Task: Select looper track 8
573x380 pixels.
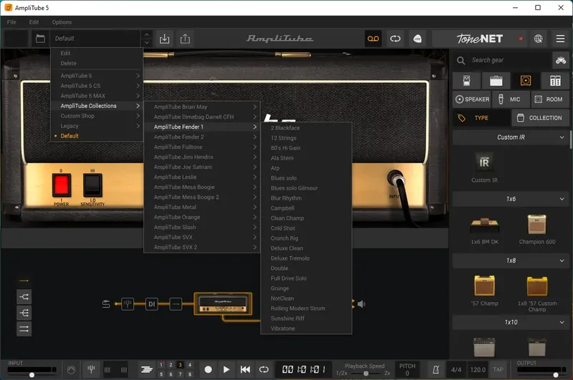Action: coord(190,374)
